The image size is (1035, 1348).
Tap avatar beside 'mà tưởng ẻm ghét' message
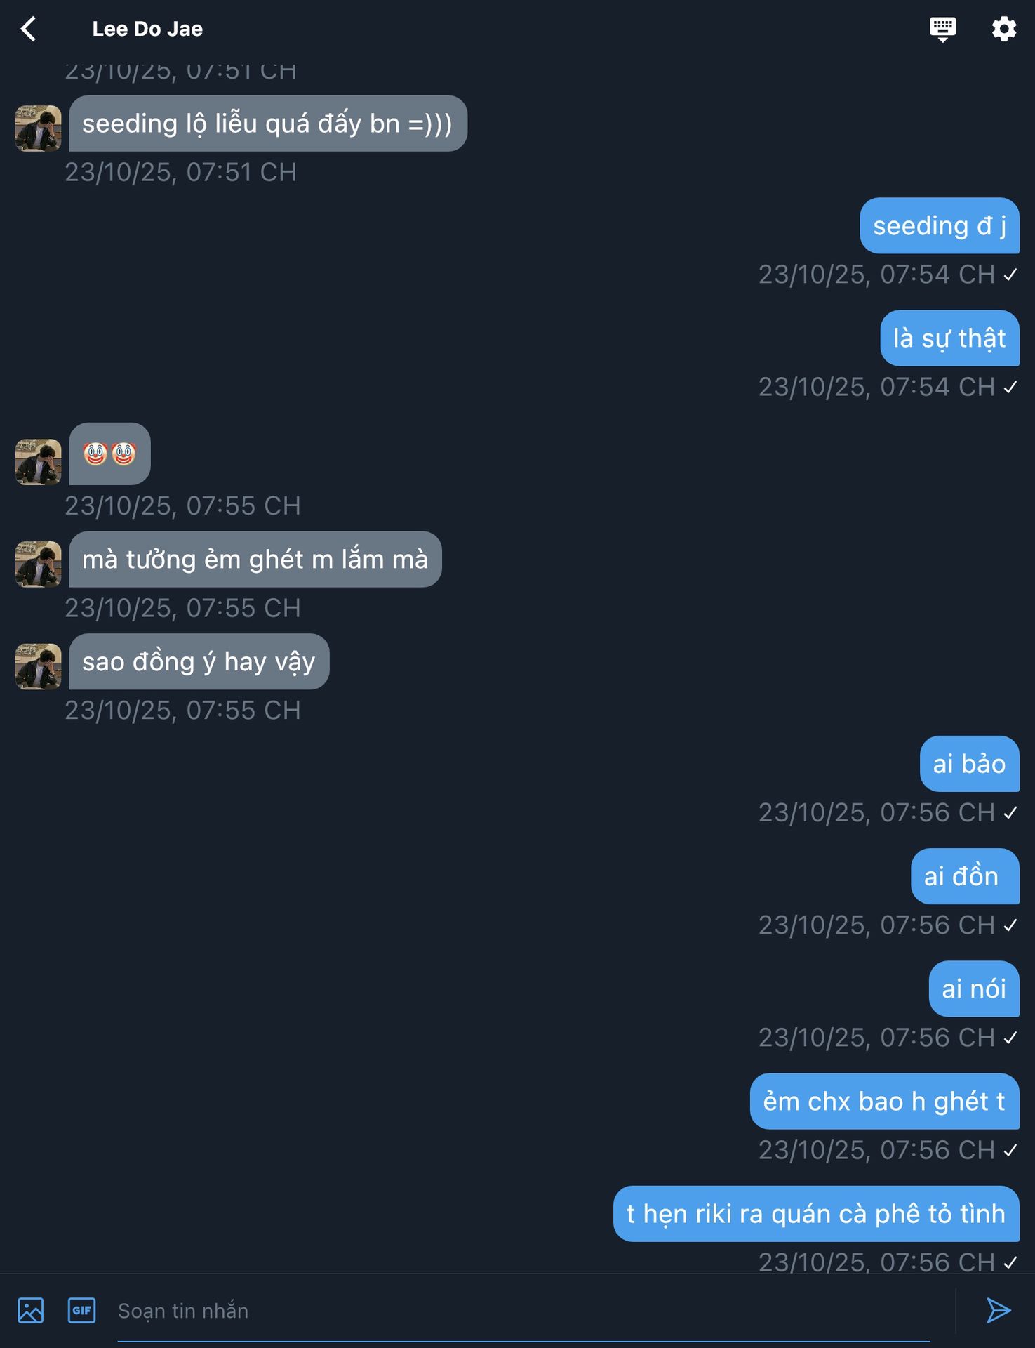38,564
